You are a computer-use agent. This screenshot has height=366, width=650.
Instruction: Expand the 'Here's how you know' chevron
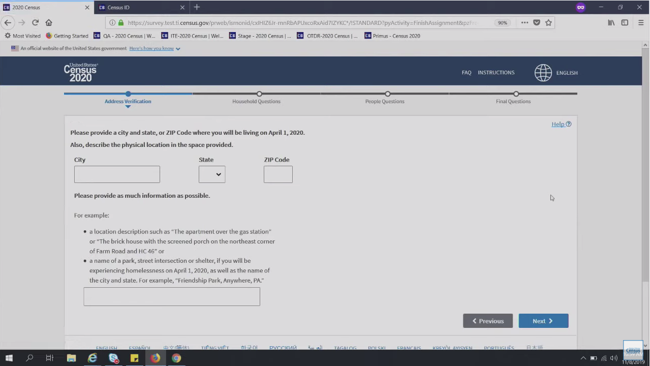pyautogui.click(x=178, y=49)
